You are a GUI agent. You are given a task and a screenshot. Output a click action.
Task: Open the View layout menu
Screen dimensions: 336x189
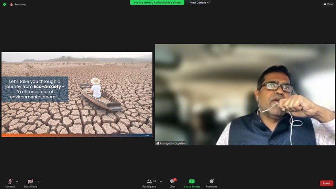[x=328, y=4]
